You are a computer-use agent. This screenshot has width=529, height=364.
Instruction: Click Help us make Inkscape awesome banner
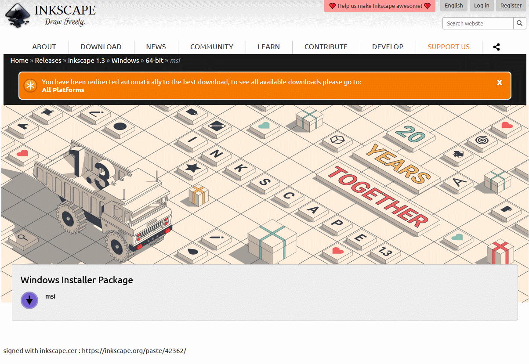[380, 6]
